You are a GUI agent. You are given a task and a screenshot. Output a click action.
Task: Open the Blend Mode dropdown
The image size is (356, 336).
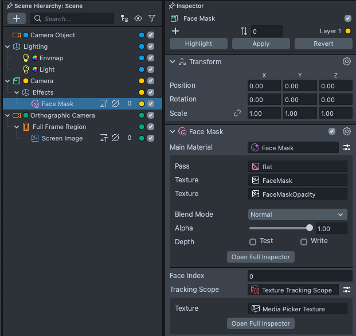(x=298, y=214)
